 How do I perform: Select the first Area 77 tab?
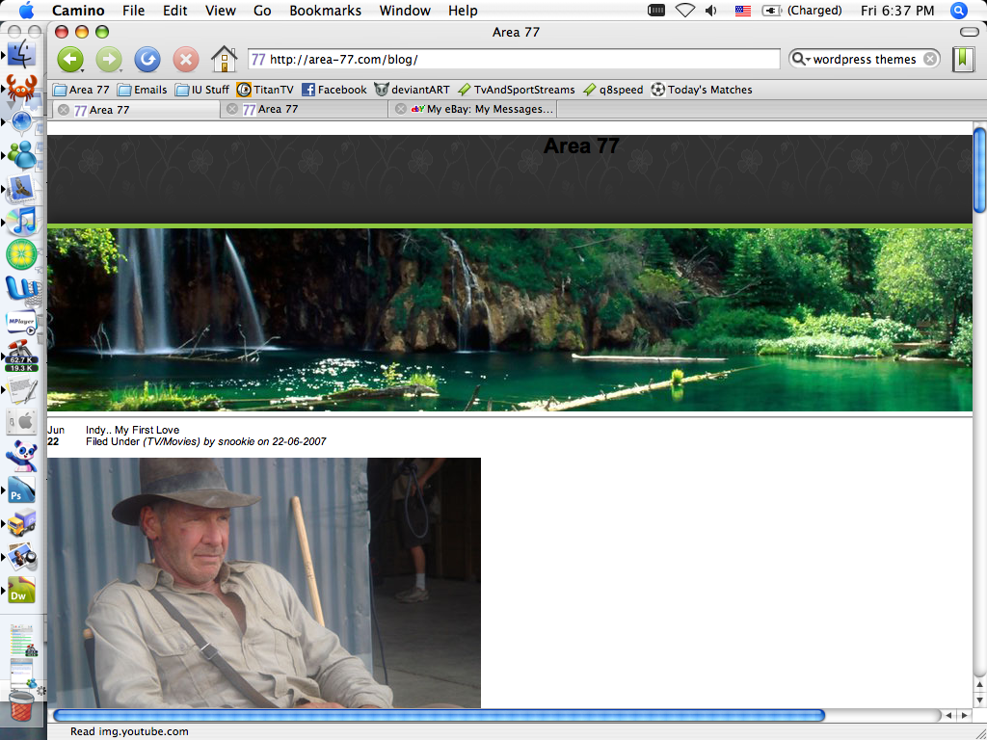137,110
